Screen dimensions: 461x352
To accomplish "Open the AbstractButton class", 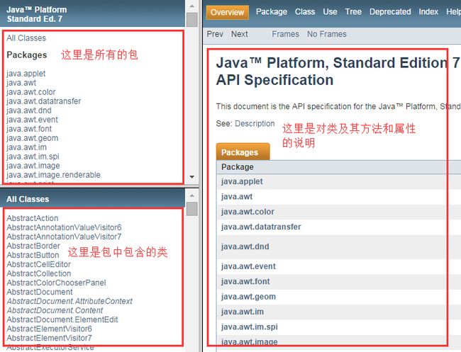I will point(33,255).
